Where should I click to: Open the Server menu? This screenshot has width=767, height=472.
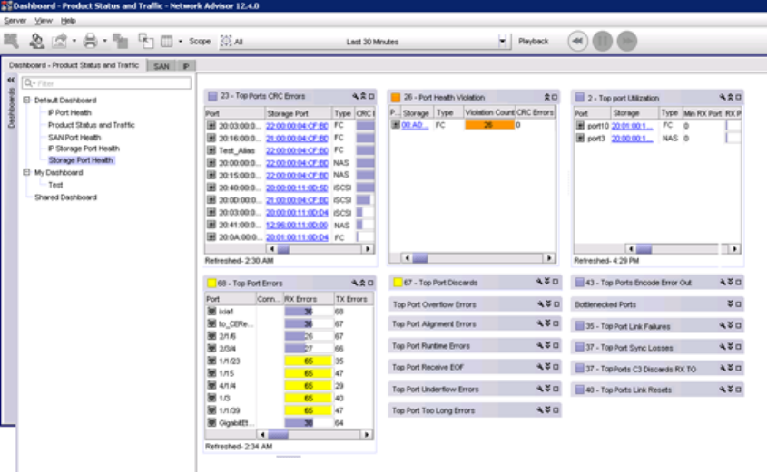[x=15, y=20]
